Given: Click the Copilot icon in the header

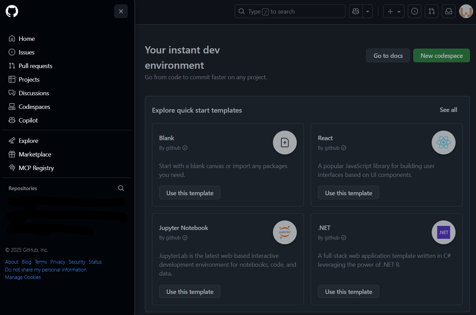Looking at the screenshot, I should [x=355, y=11].
